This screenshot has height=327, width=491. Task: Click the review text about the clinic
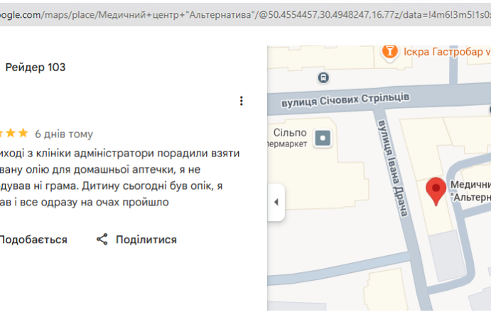[x=121, y=178]
